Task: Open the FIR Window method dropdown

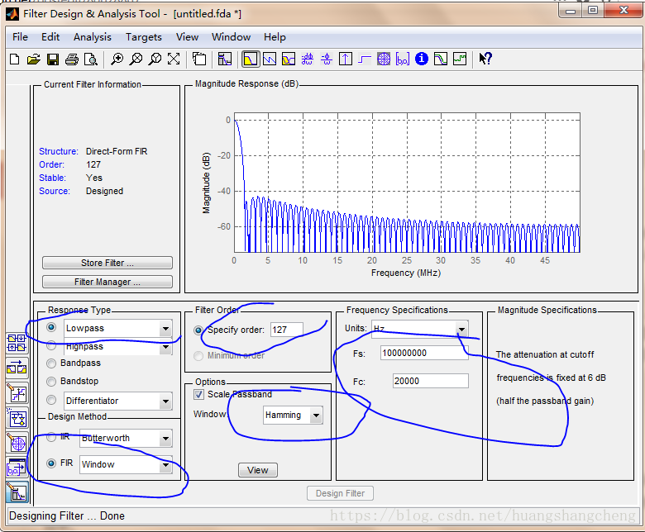Action: pyautogui.click(x=165, y=465)
